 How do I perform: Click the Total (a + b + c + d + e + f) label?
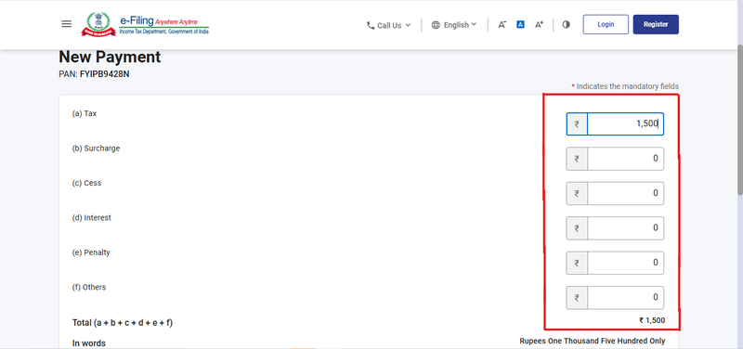[123, 323]
